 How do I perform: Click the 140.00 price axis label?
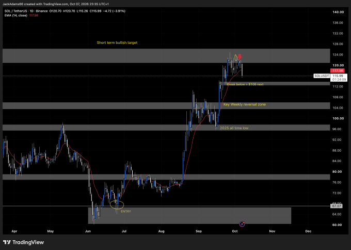[x=338, y=12]
